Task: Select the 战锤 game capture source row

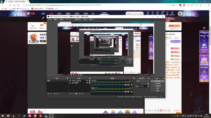Action: click(x=80, y=81)
